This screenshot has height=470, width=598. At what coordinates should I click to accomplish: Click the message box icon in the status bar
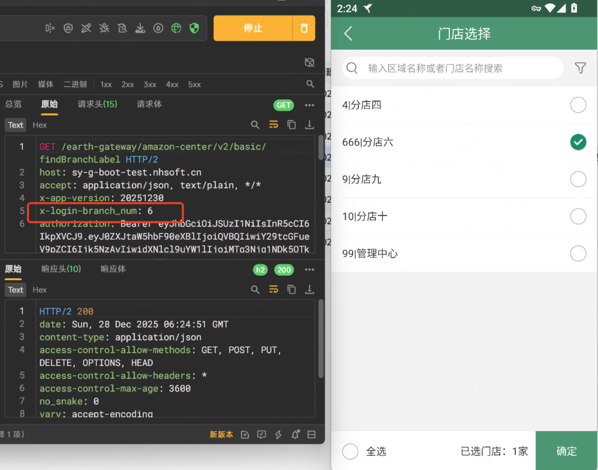coord(261,435)
